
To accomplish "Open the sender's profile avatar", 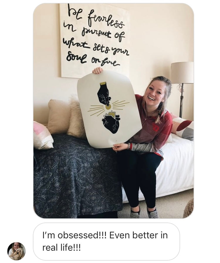I will [x=16, y=251].
